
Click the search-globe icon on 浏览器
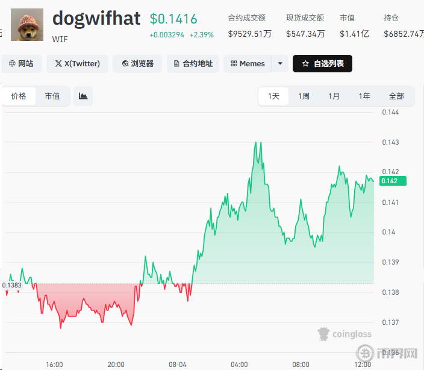click(125, 63)
